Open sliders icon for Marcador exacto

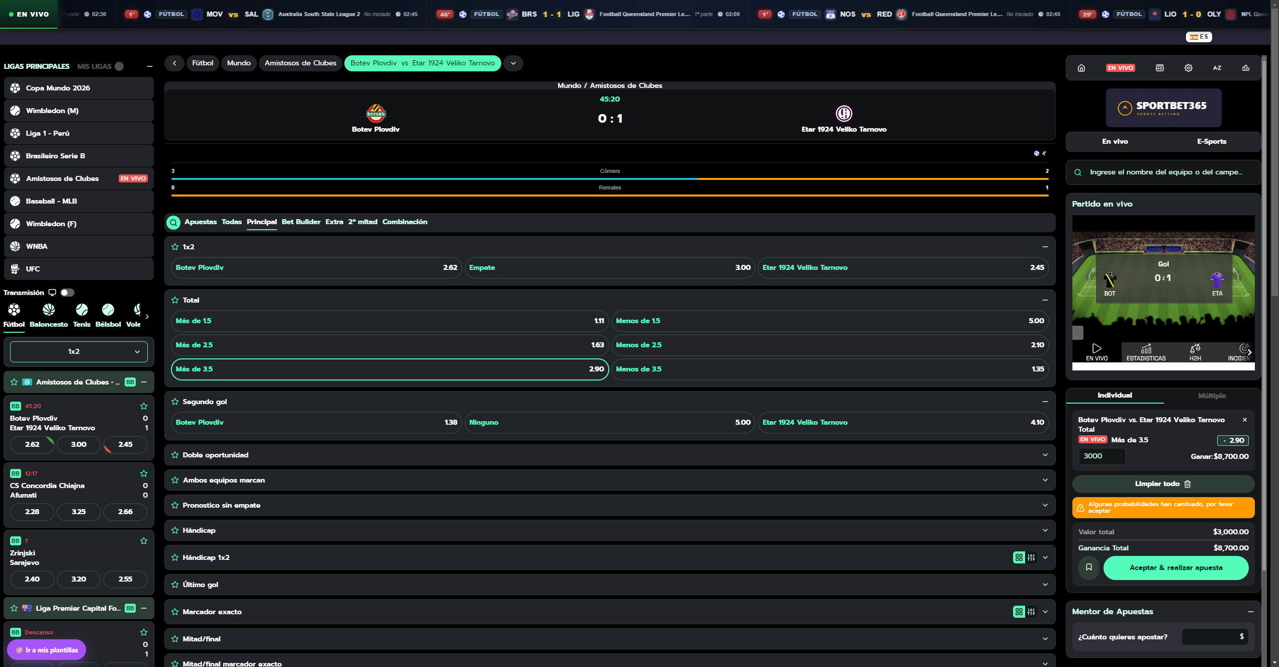click(1031, 612)
